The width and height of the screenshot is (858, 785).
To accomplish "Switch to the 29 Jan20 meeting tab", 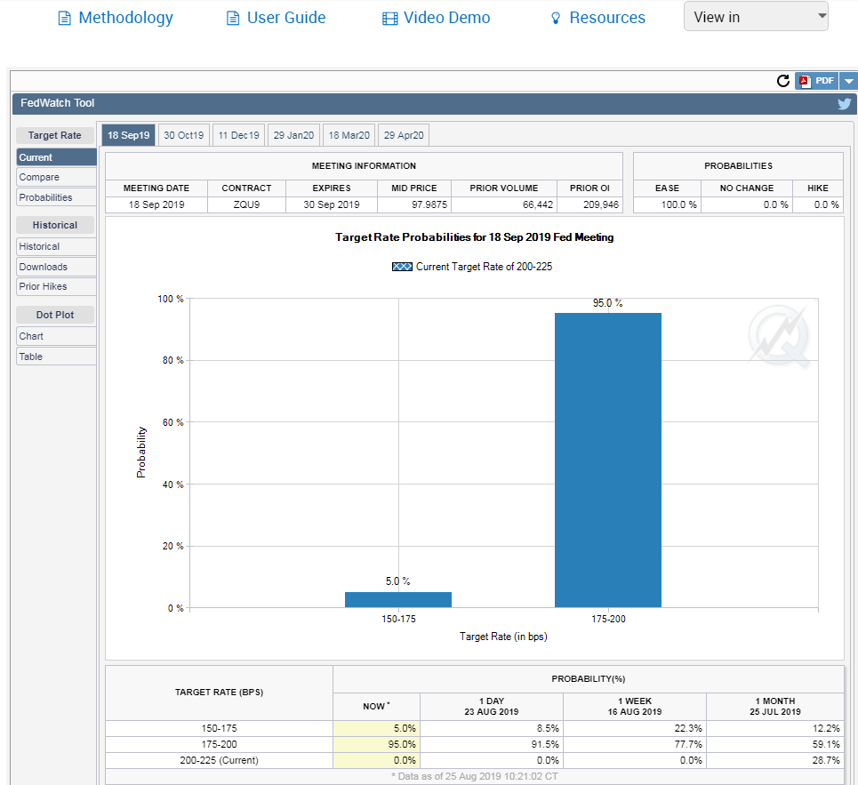I will point(293,135).
